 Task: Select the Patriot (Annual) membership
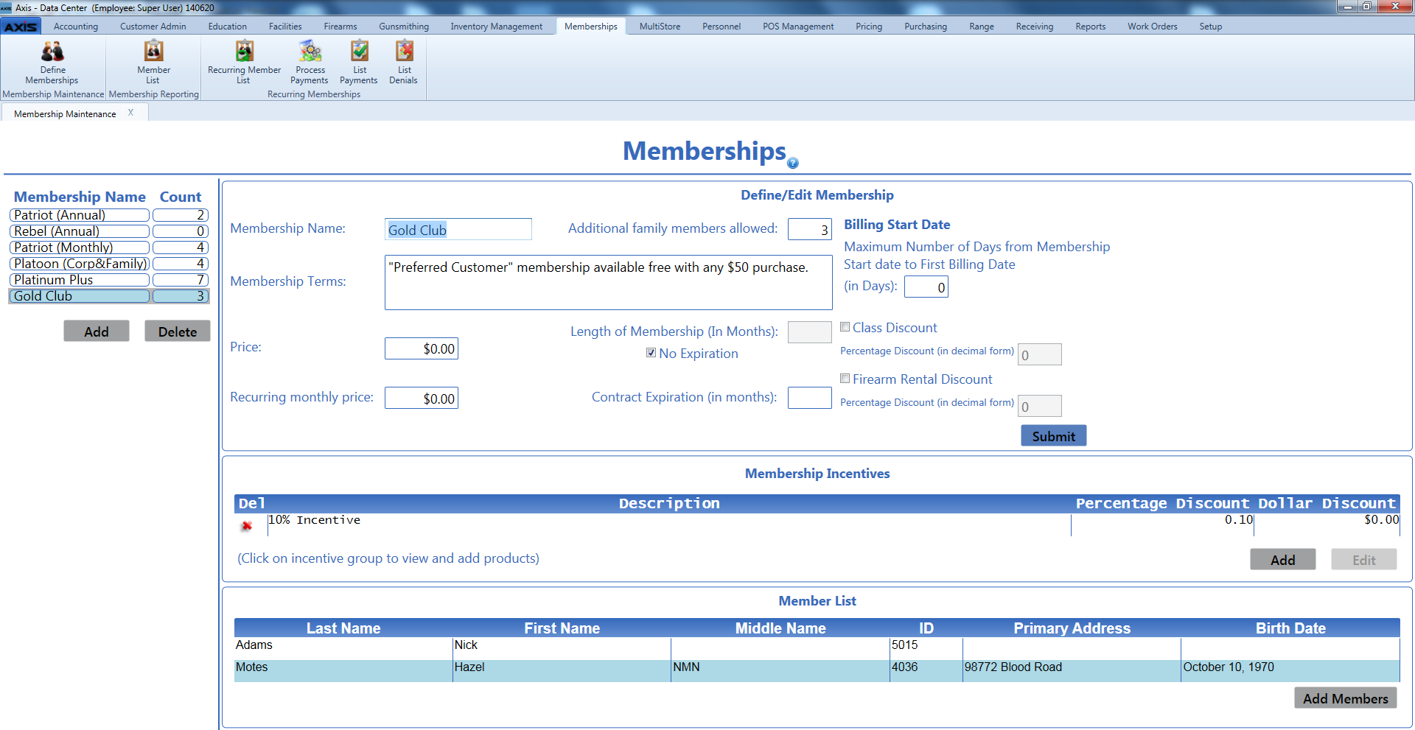point(80,215)
